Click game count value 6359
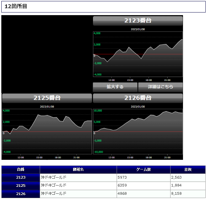The image size is (207, 199). pos(122,186)
